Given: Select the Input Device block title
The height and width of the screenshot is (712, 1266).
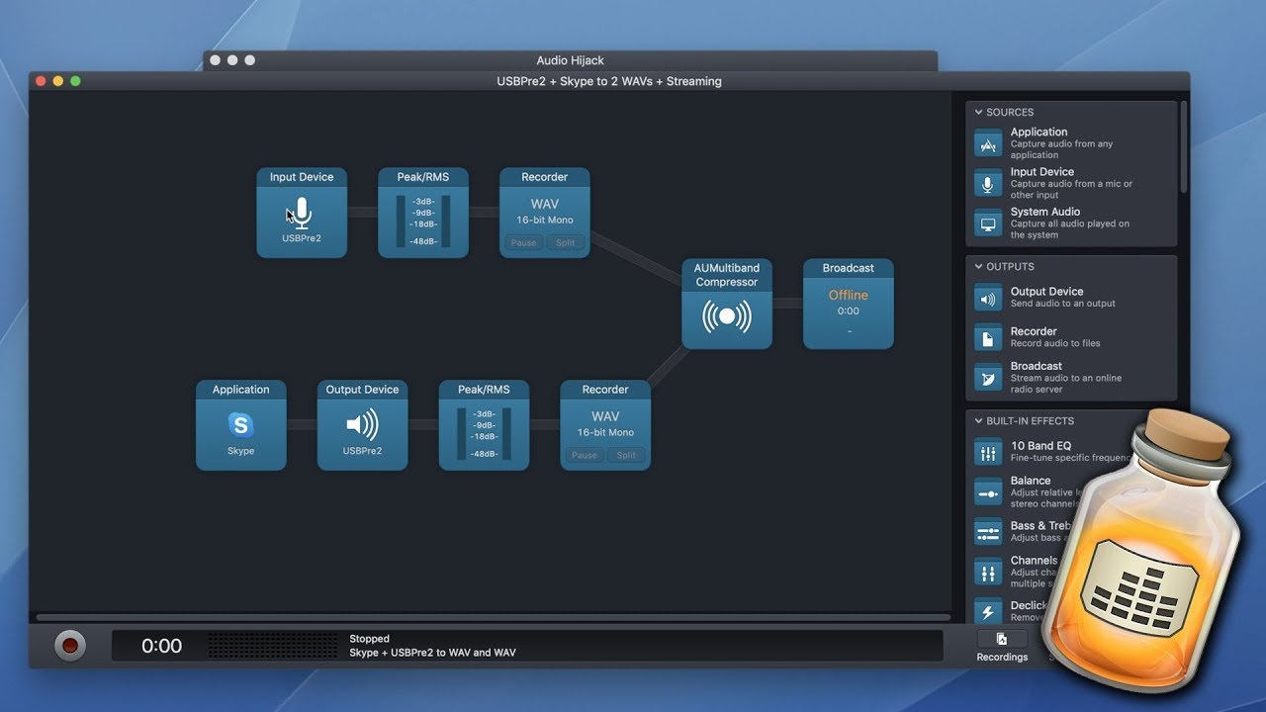Looking at the screenshot, I should [302, 177].
